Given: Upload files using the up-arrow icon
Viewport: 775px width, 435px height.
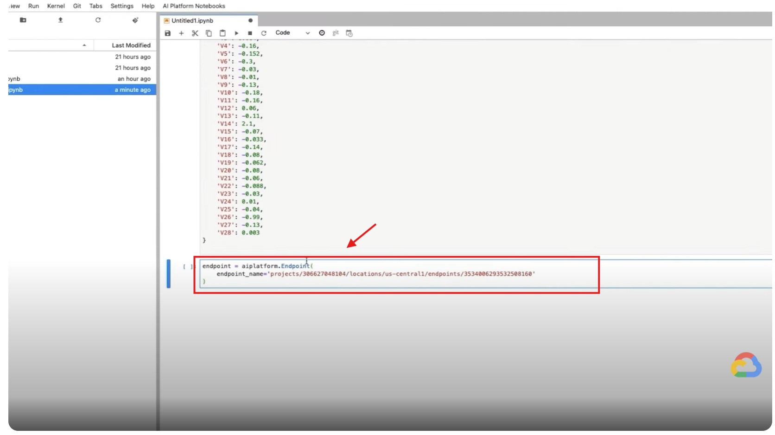Looking at the screenshot, I should click(x=60, y=20).
